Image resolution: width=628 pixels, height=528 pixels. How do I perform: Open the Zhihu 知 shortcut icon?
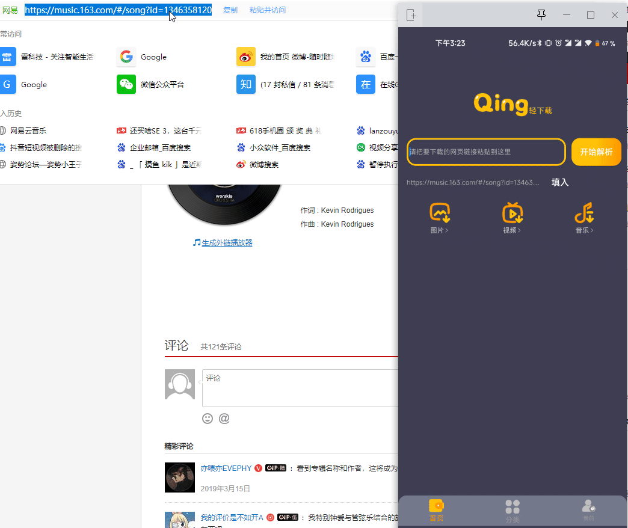(246, 84)
